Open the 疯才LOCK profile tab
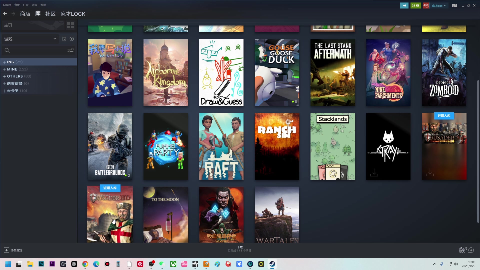The width and height of the screenshot is (480, 270). [x=73, y=14]
